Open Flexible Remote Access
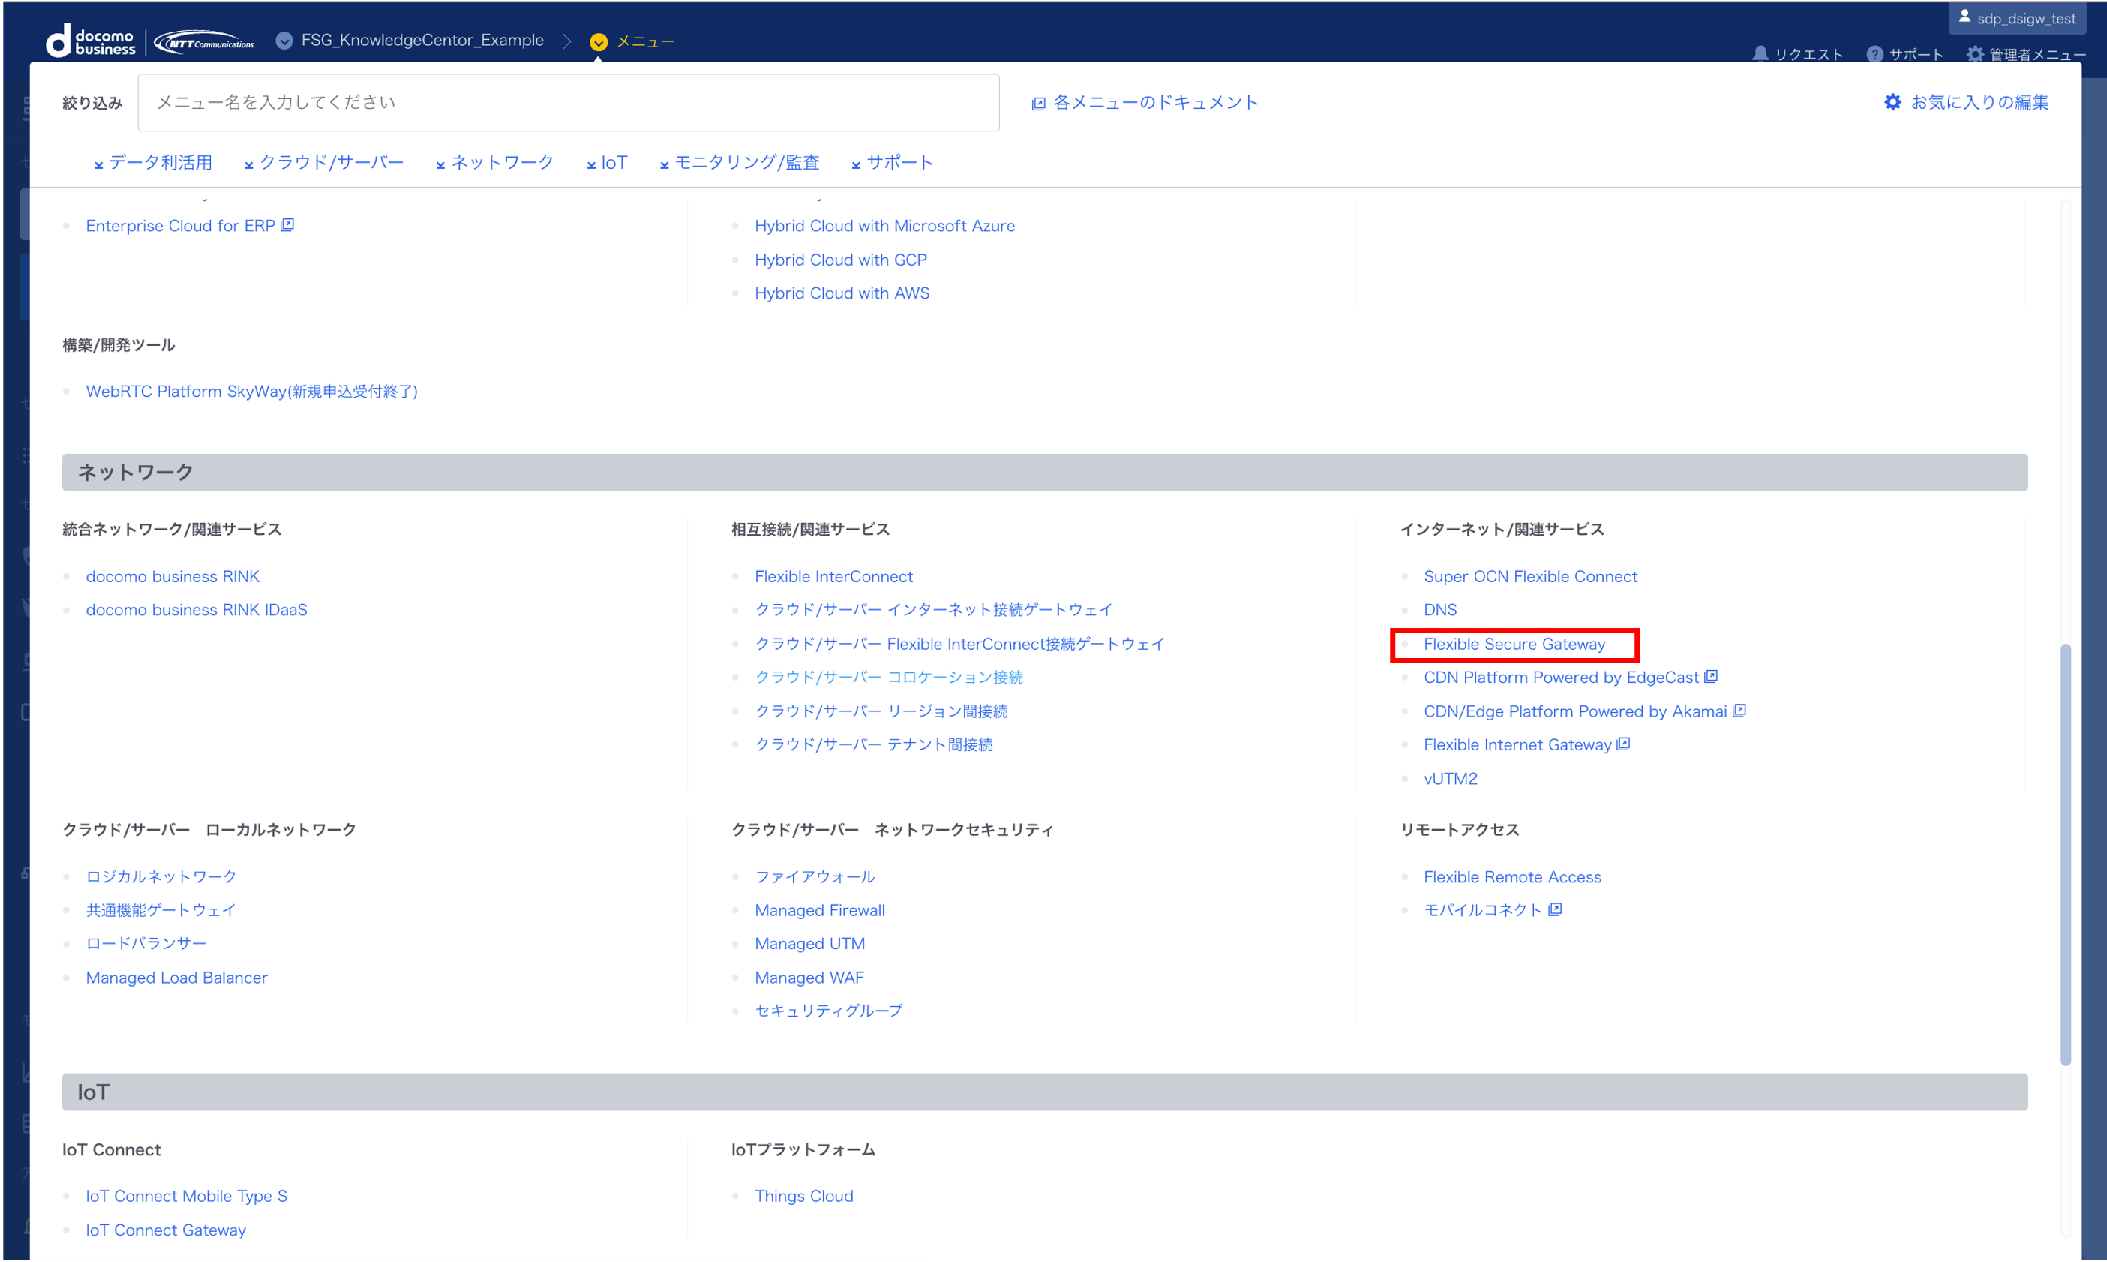Viewport: 2107px width, 1262px height. point(1511,877)
